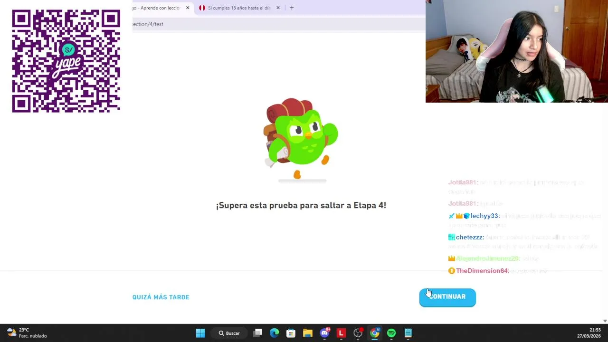The height and width of the screenshot is (342, 608).
Task: Switch to Google Chrome in the taskbar
Action: (x=375, y=333)
